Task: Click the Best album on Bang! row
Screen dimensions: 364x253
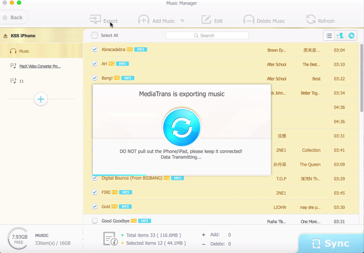Action: point(316,79)
